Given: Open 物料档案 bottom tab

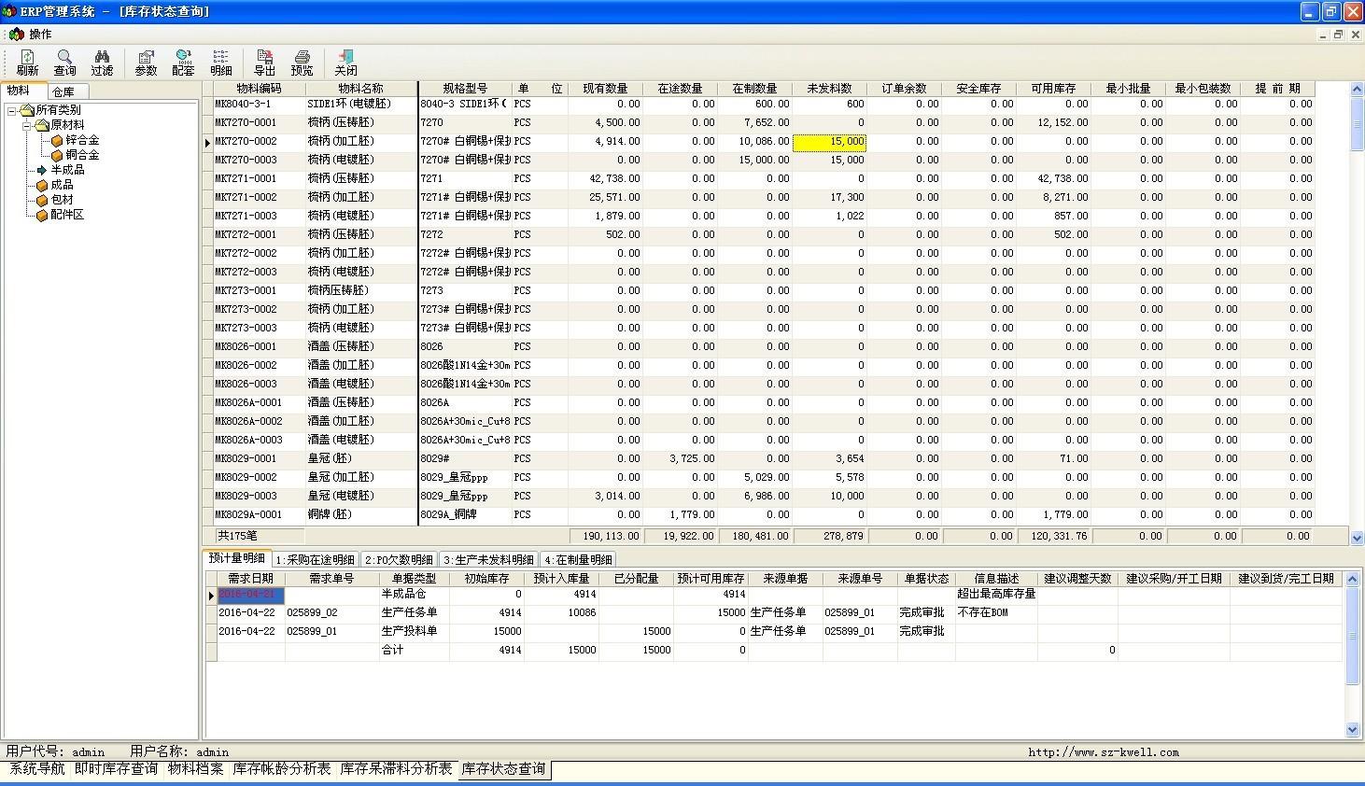Looking at the screenshot, I should pyautogui.click(x=196, y=769).
